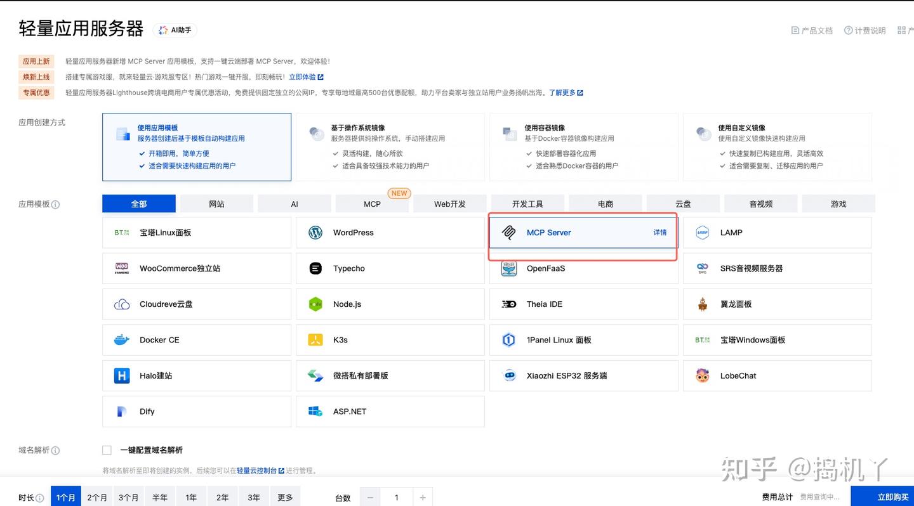Click the info icon beside 时长

tap(40, 498)
